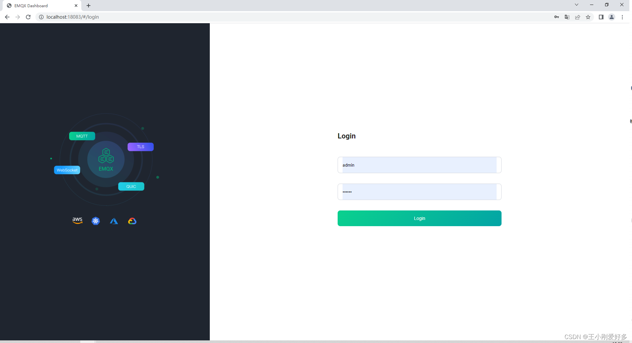Click the Kubernetes logo
This screenshot has height=343, width=632.
click(96, 221)
